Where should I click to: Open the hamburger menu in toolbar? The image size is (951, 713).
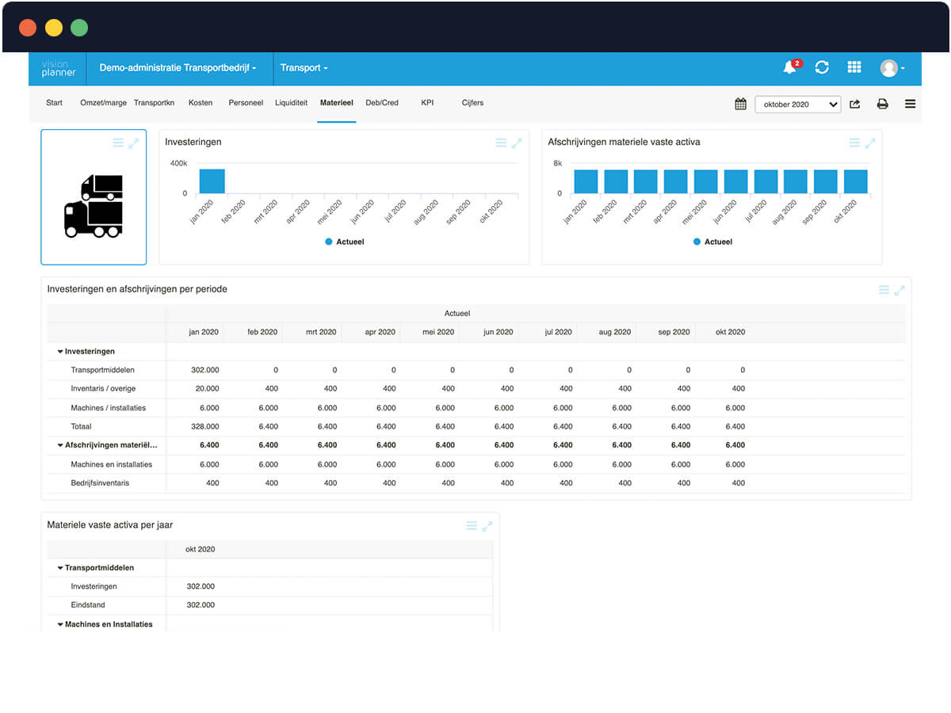[910, 104]
